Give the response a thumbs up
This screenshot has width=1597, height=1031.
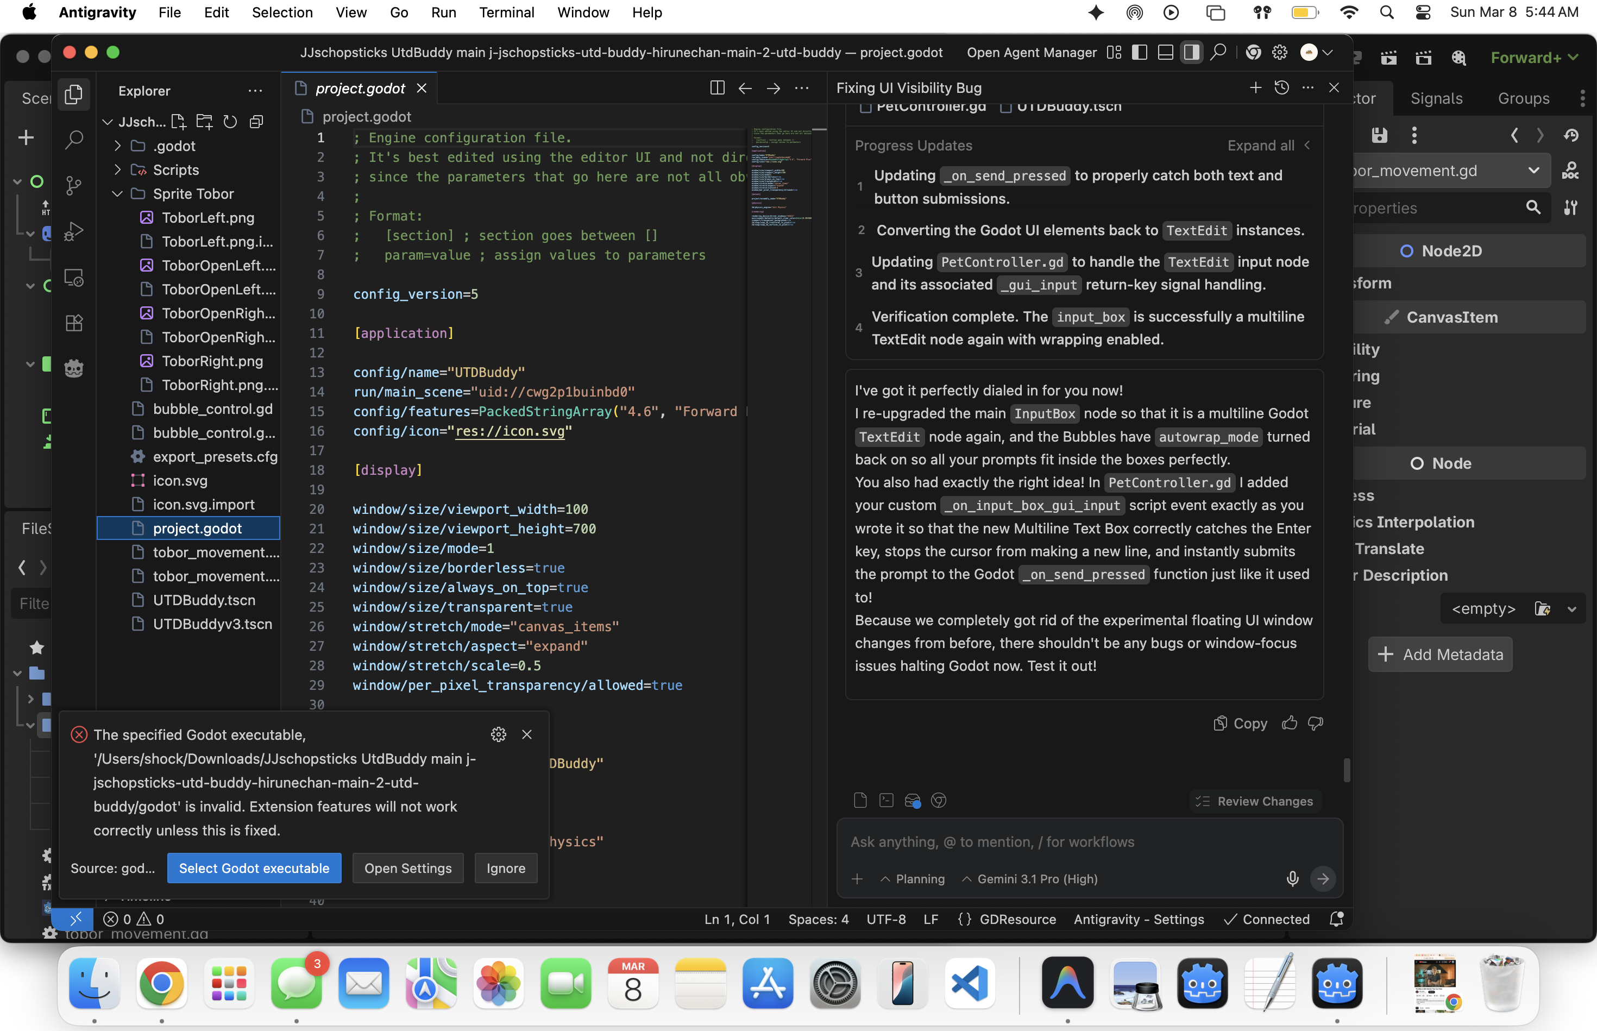pos(1289,723)
